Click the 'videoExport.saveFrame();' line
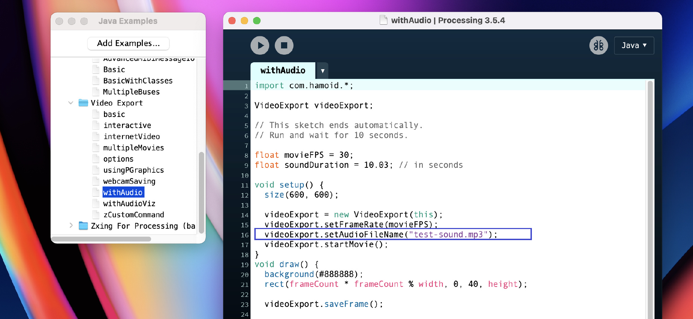The height and width of the screenshot is (319, 693). 324,304
